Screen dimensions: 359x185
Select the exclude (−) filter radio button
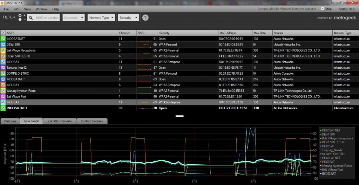tap(20, 20)
